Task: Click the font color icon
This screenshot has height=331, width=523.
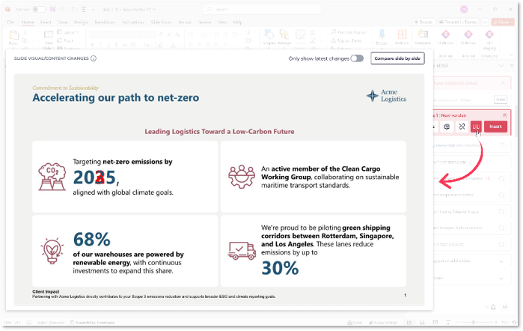Action: pos(173,45)
